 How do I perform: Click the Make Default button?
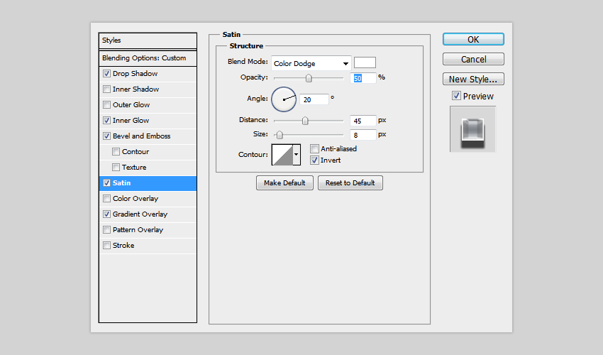coord(284,182)
